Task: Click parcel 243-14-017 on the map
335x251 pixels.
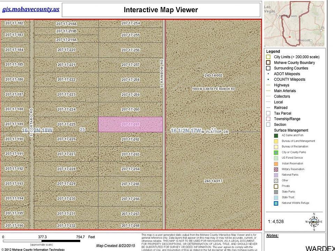Action: coord(213,181)
